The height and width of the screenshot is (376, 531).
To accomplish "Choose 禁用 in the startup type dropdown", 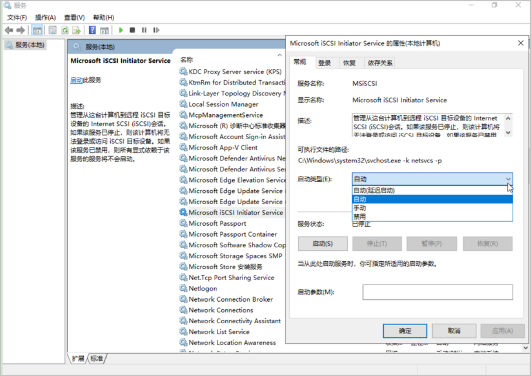I will click(x=360, y=217).
